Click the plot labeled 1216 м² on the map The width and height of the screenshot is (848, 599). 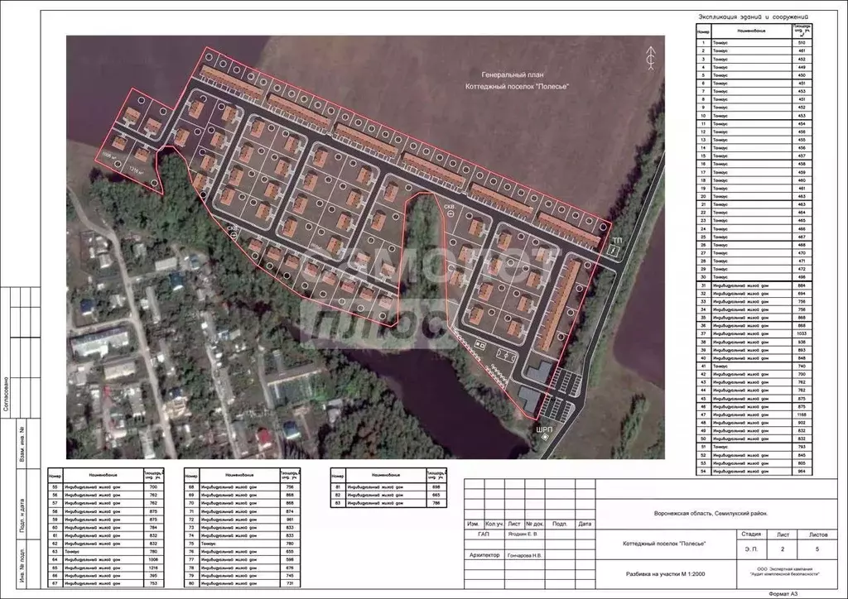(x=137, y=170)
